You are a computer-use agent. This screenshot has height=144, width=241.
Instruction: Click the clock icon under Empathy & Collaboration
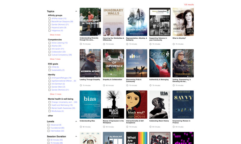pos(104,85)
